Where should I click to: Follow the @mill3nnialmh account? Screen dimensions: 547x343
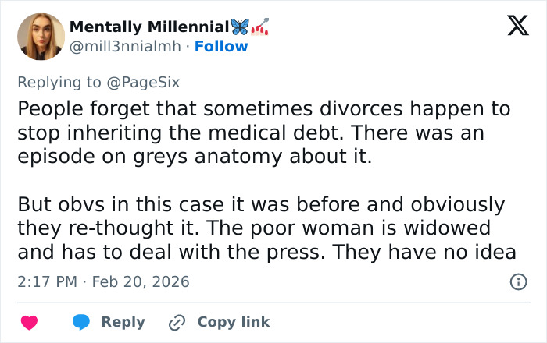click(221, 46)
